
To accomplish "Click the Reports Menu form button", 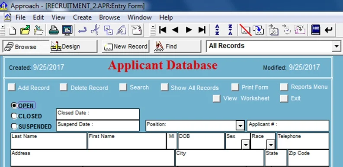I will [284, 87].
